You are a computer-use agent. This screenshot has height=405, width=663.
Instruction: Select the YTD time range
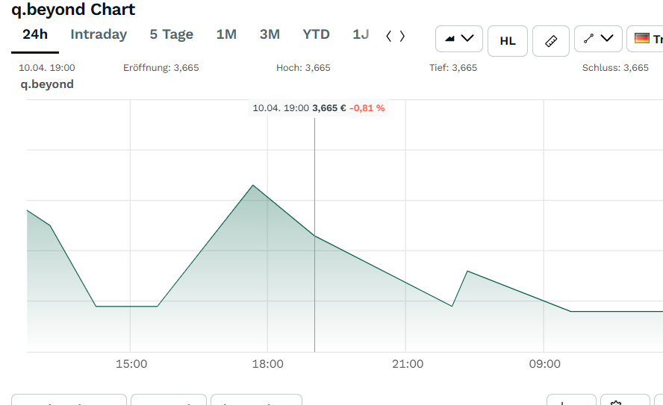(x=316, y=34)
